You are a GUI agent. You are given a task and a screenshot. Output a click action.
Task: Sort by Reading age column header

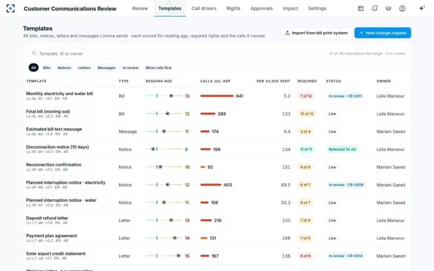click(x=159, y=81)
